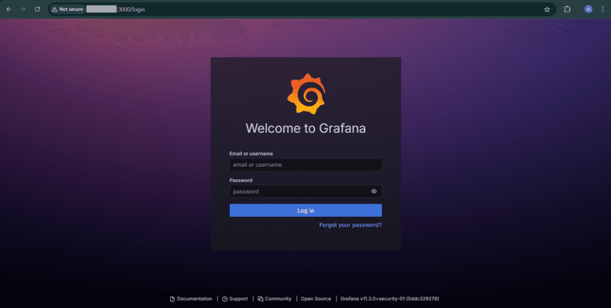Open the Community footer link
The width and height of the screenshot is (611, 308).
(274, 298)
